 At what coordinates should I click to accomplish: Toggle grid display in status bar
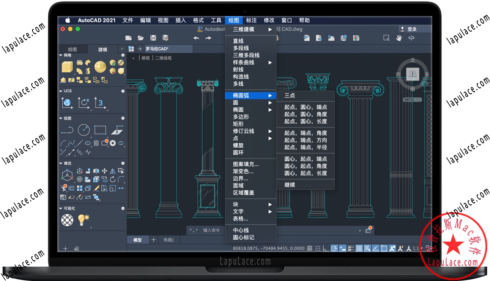309,248
